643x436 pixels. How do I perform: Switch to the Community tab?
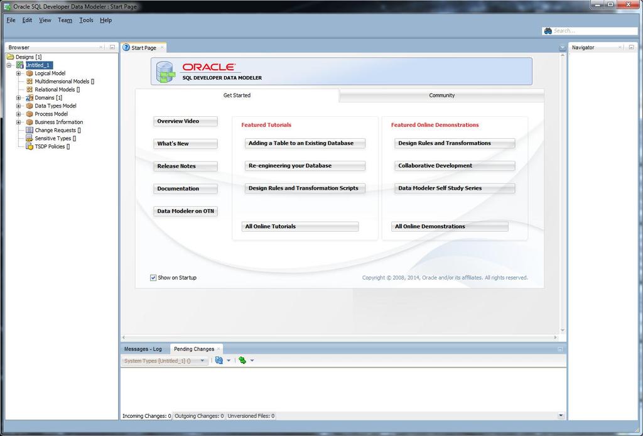tap(441, 95)
